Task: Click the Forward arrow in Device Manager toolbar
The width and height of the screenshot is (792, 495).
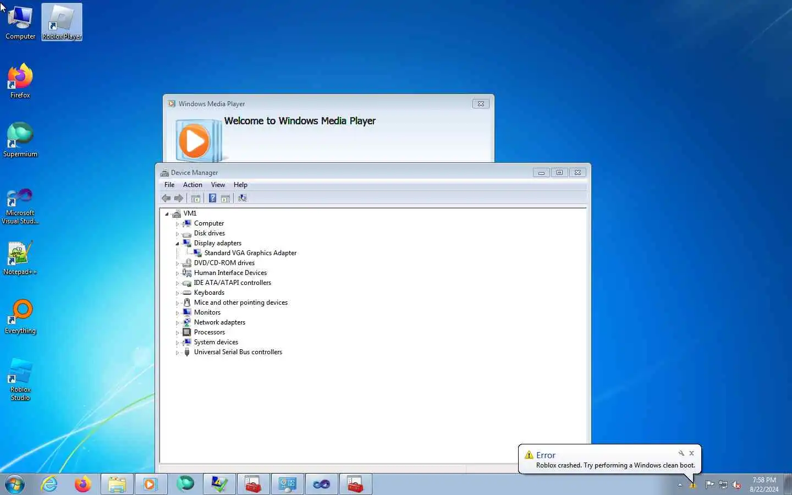Action: [x=179, y=198]
